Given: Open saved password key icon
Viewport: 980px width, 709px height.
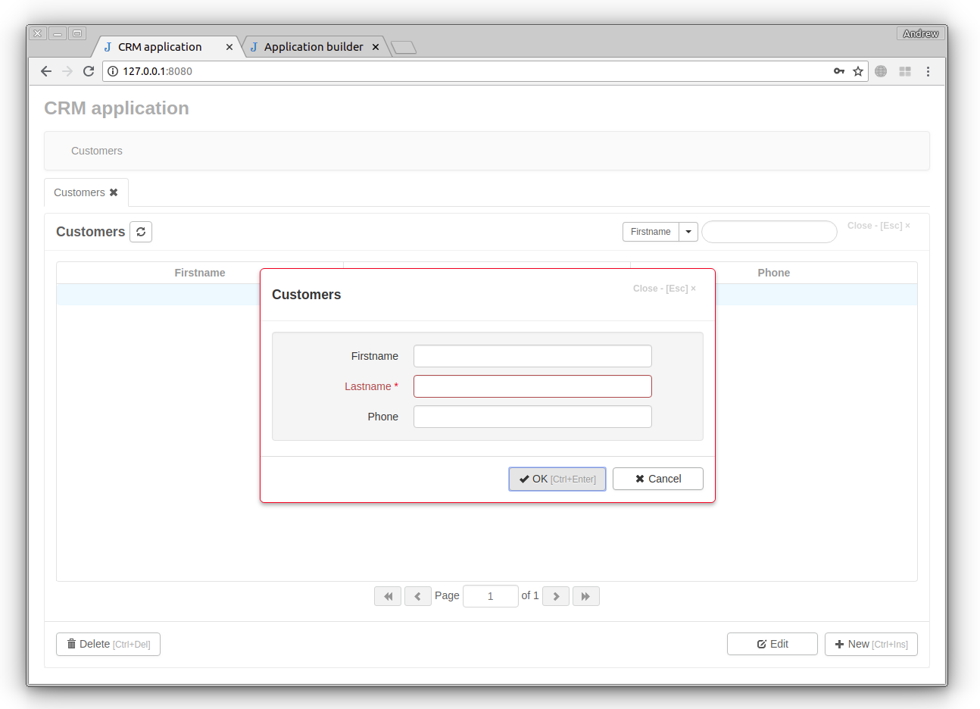Looking at the screenshot, I should tap(839, 71).
